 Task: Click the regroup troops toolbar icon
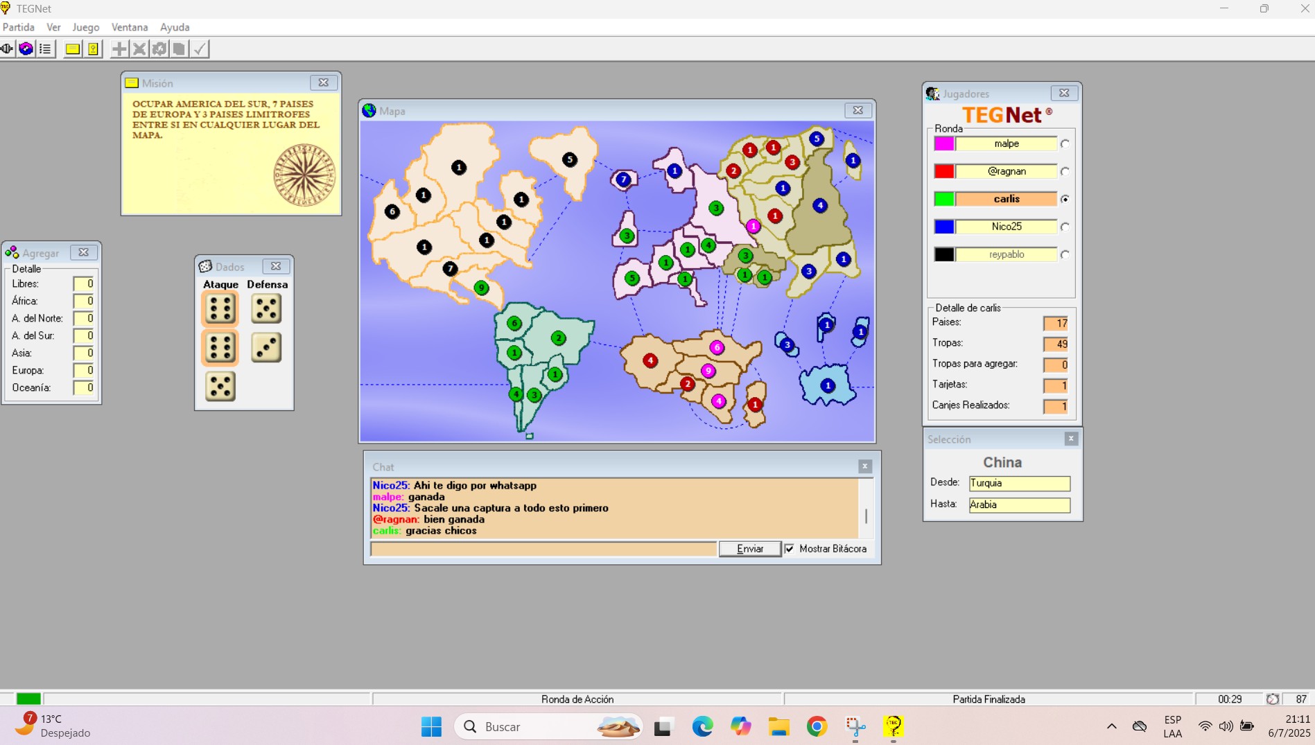(x=159, y=49)
